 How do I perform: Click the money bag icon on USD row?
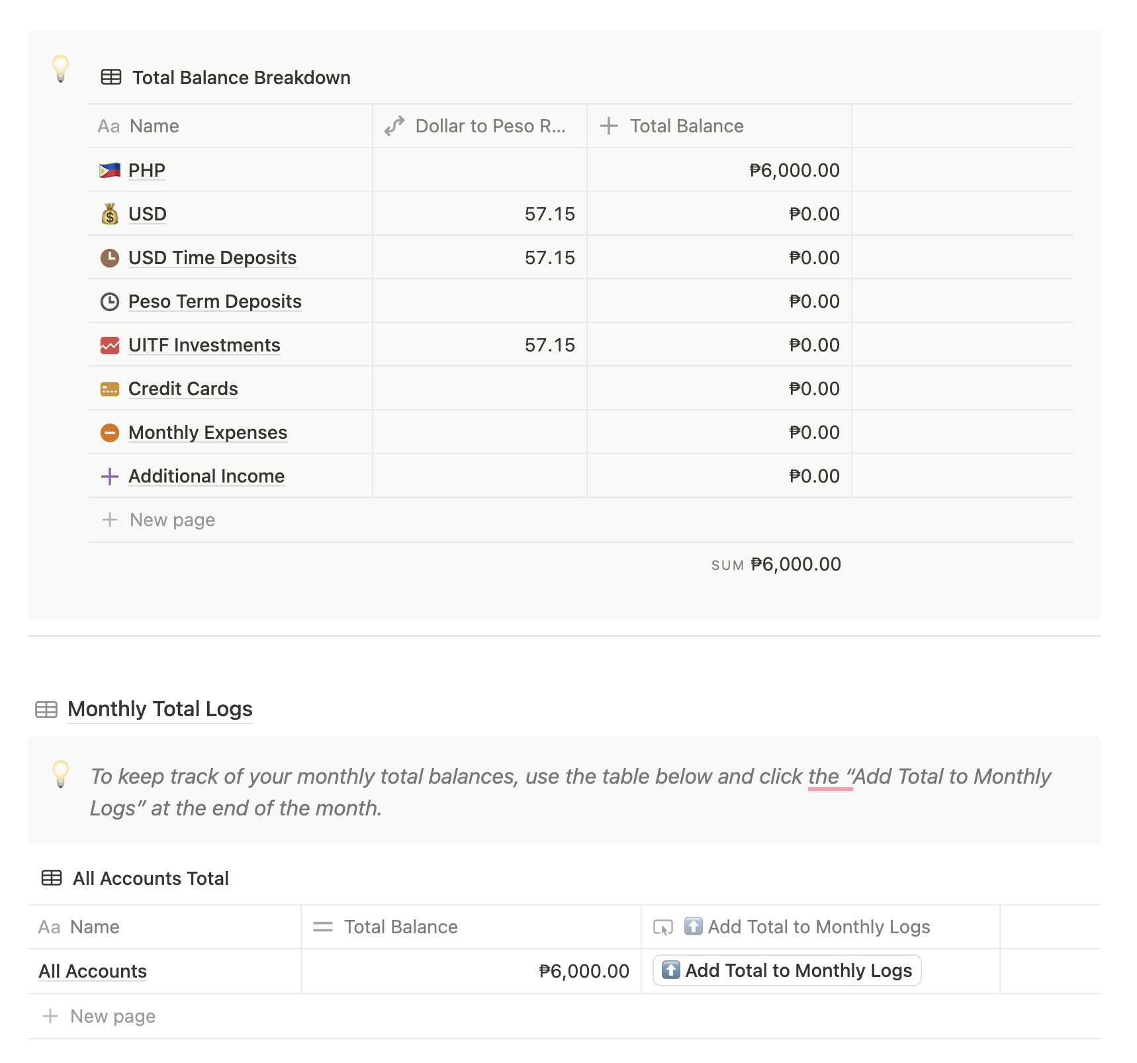point(110,214)
